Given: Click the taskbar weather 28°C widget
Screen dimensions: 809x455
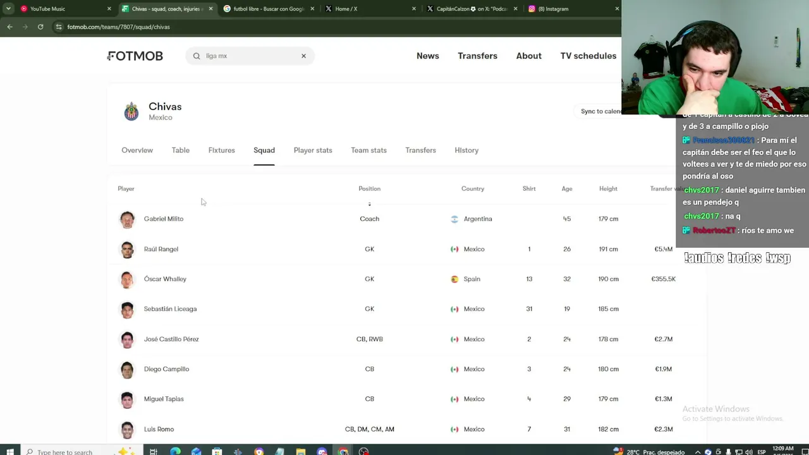Looking at the screenshot, I should click(x=649, y=452).
